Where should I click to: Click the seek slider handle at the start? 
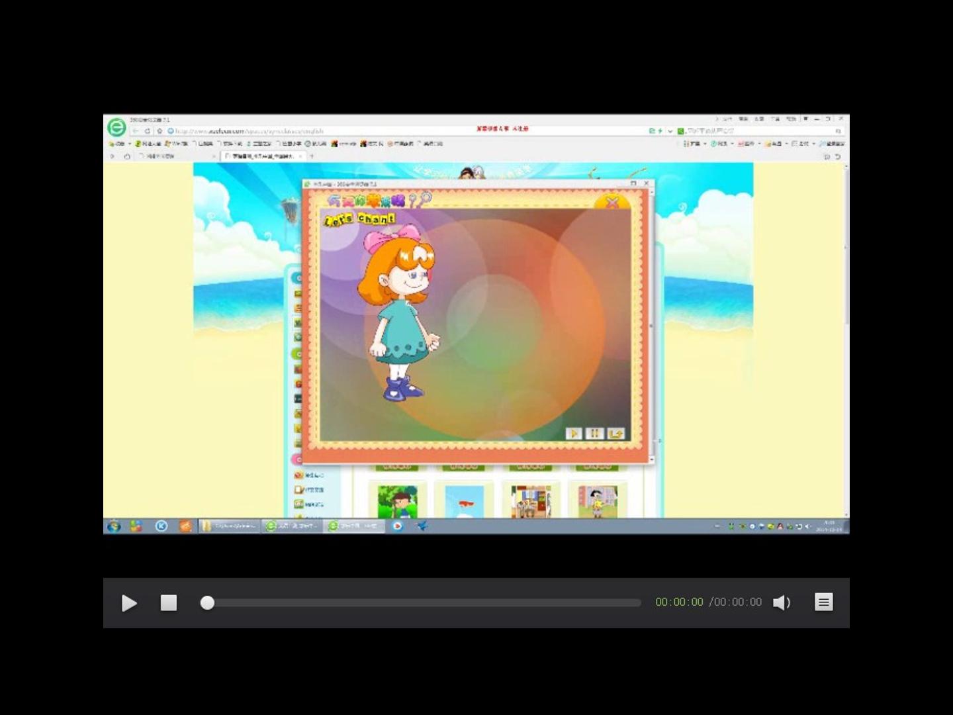207,602
